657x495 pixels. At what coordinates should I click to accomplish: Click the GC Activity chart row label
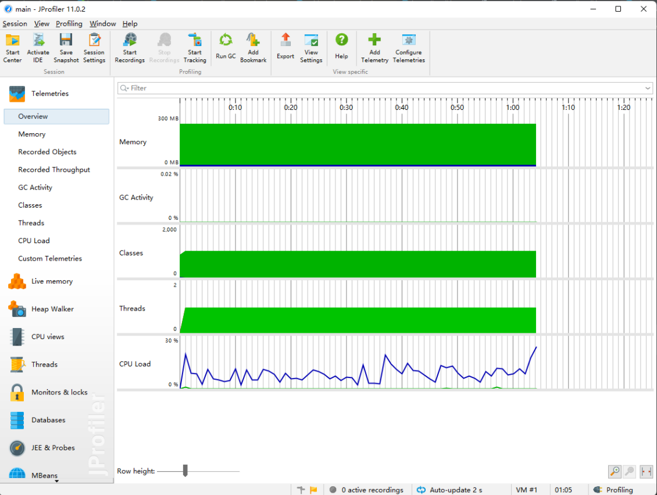[136, 197]
